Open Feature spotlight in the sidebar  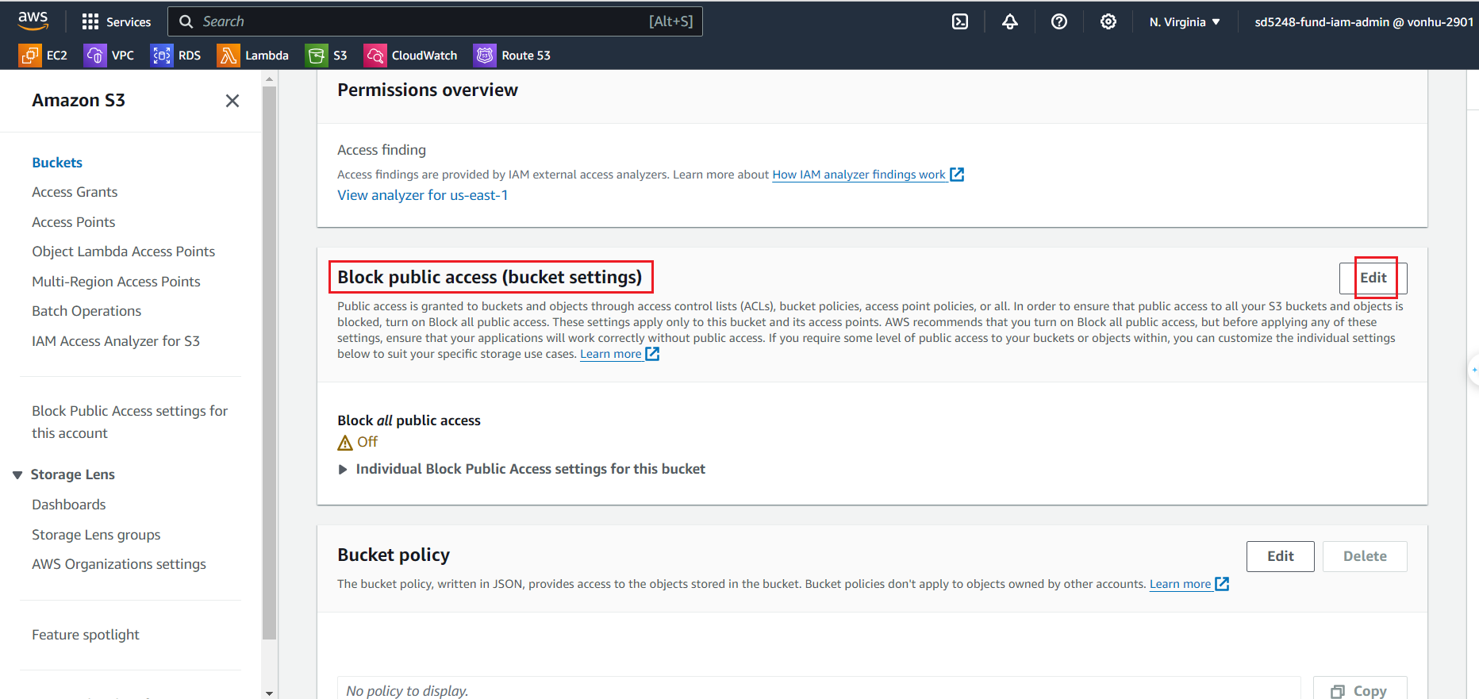pyautogui.click(x=86, y=635)
